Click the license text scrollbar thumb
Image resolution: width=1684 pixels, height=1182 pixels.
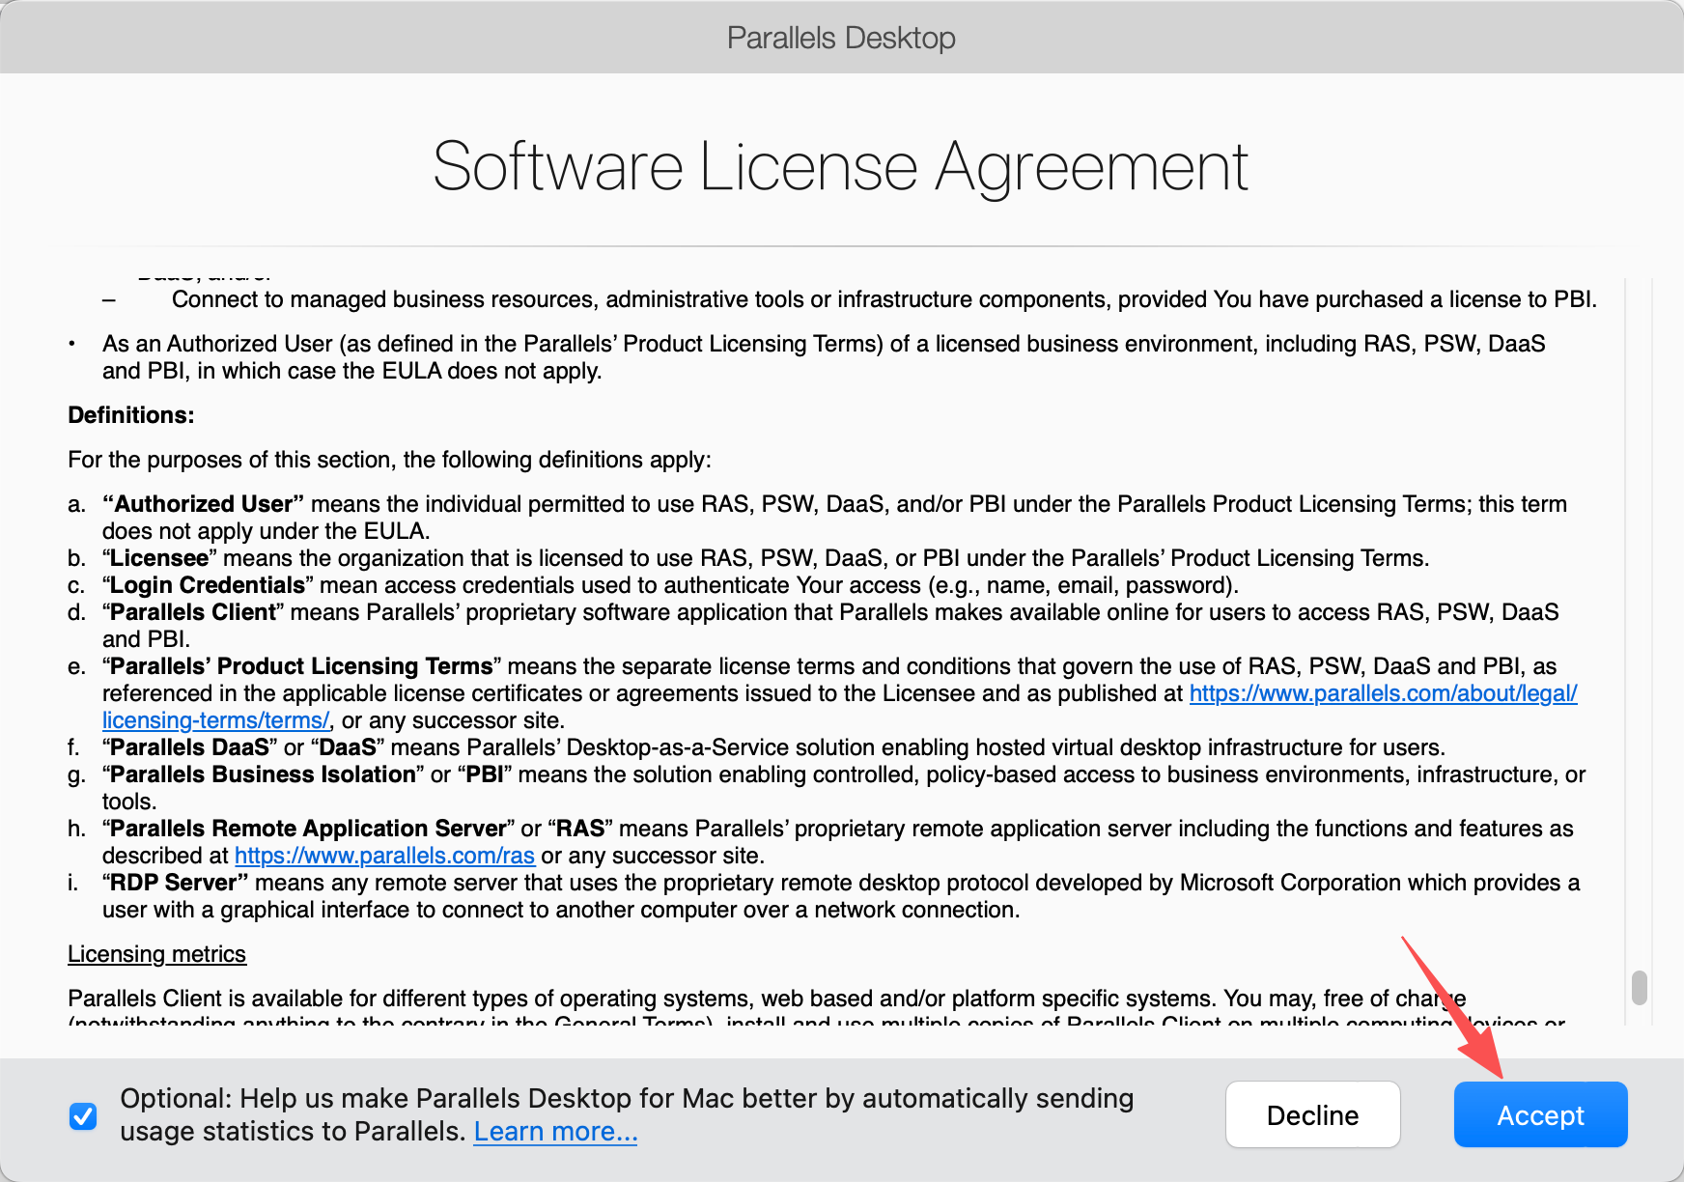(x=1639, y=988)
